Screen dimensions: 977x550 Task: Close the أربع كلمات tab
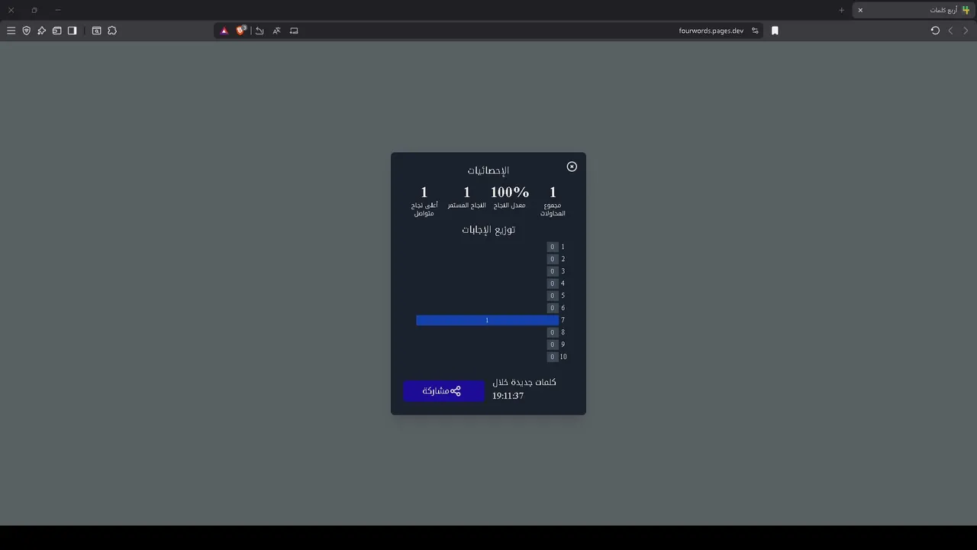tap(860, 10)
